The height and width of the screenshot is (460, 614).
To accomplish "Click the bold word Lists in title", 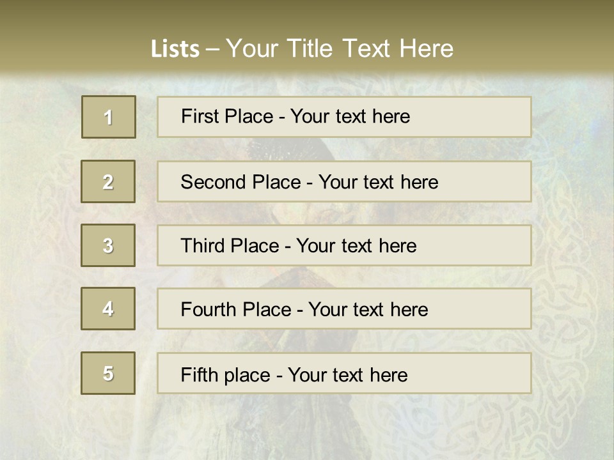I will (175, 49).
